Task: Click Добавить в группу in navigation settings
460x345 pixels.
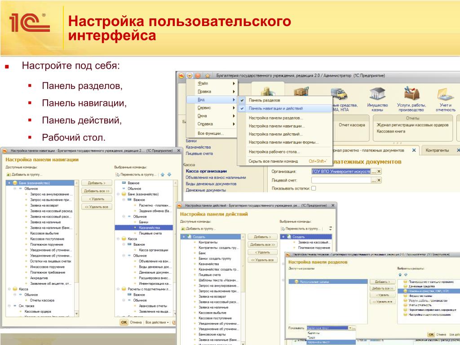Action: tap(24, 175)
